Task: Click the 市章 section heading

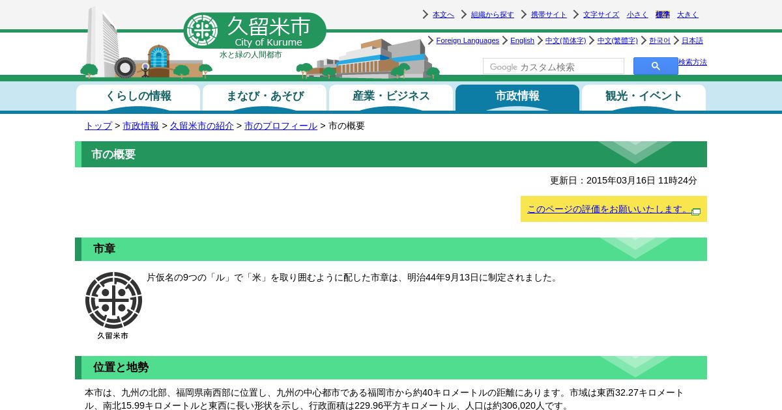Action: [x=391, y=249]
